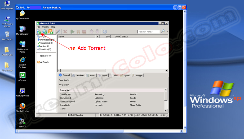
Task: Select the Downloading (0) category
Action: 46,40
